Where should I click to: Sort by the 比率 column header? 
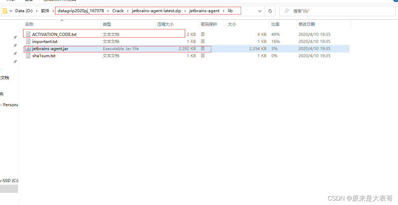275,24
